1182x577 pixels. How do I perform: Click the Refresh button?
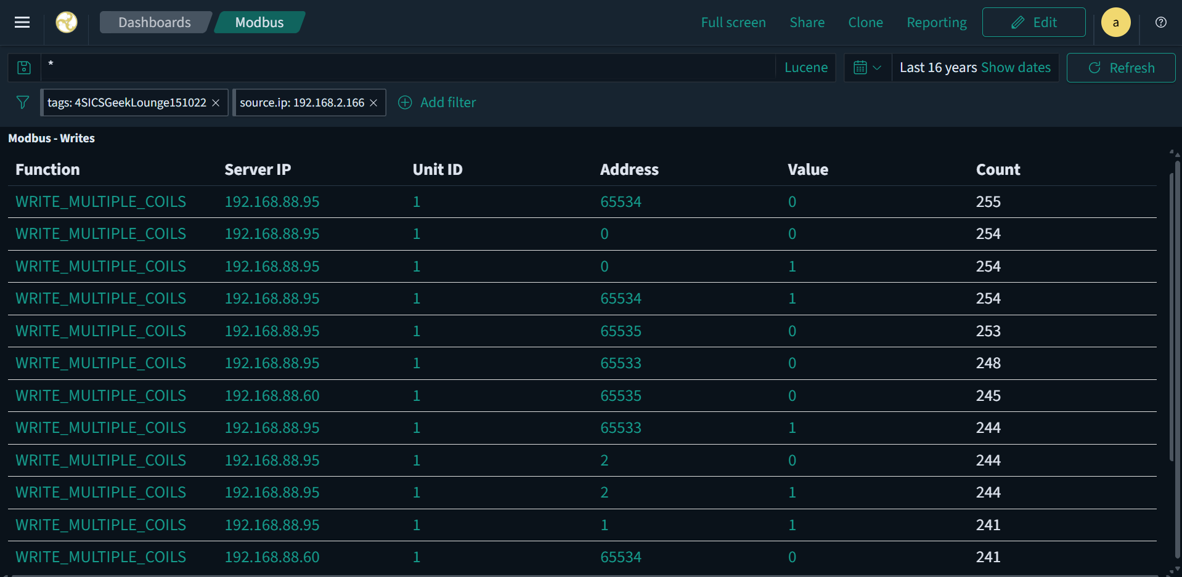click(1121, 68)
